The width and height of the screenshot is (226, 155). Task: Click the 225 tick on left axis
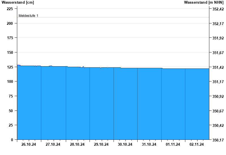tap(10, 9)
